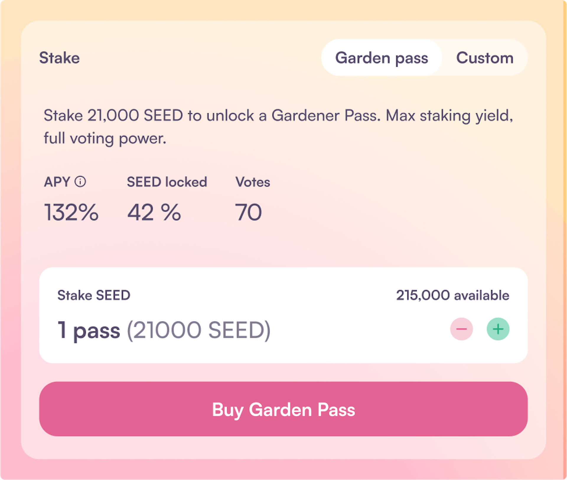567x480 pixels.
Task: Click the Votes label
Action: point(252,182)
